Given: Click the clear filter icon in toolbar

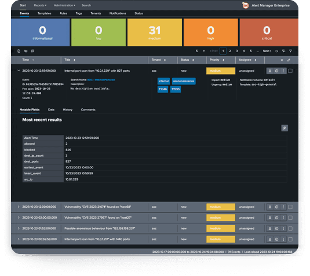Looking at the screenshot, I should (283, 51).
